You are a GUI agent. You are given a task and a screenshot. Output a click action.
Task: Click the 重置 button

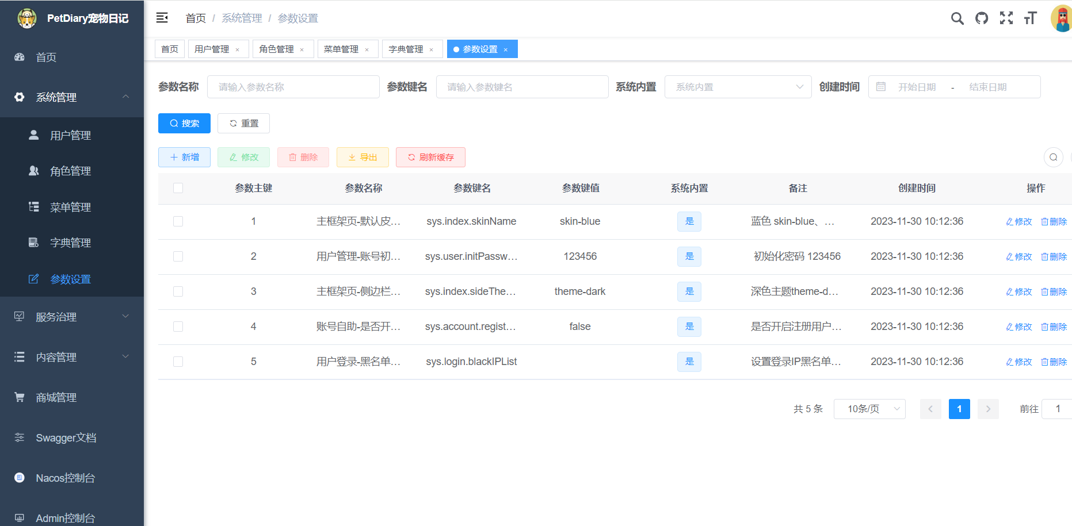[x=243, y=123]
